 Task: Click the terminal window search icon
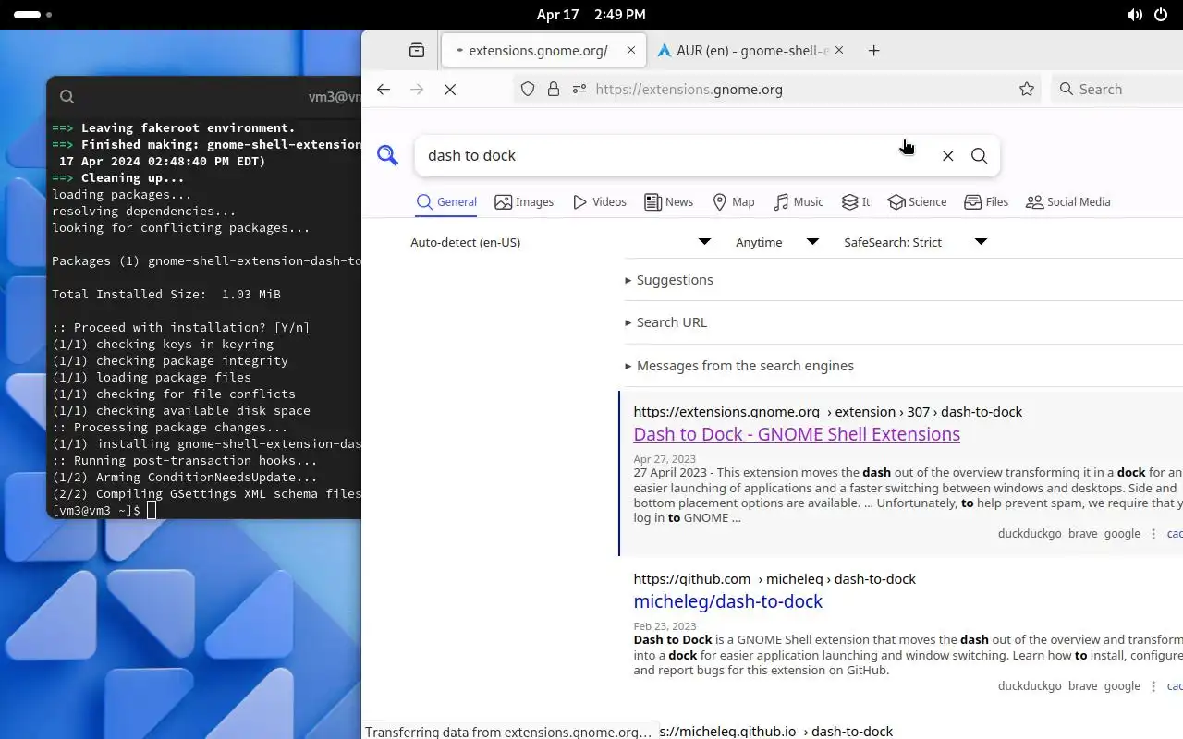(x=67, y=96)
